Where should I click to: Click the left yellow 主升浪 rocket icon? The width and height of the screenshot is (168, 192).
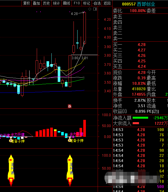pyautogui.click(x=11, y=170)
